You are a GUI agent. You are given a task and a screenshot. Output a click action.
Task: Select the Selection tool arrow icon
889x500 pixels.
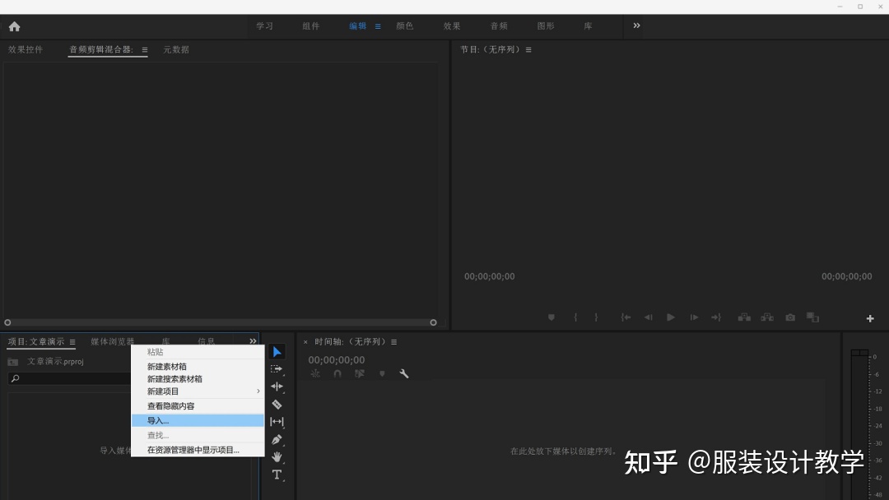click(x=277, y=352)
